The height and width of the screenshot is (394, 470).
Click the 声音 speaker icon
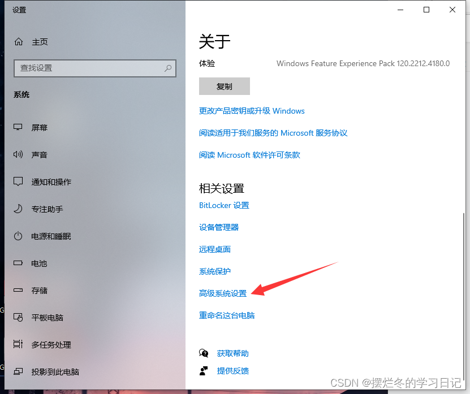(18, 154)
